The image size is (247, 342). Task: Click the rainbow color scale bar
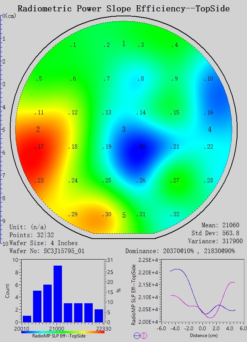tap(63, 332)
